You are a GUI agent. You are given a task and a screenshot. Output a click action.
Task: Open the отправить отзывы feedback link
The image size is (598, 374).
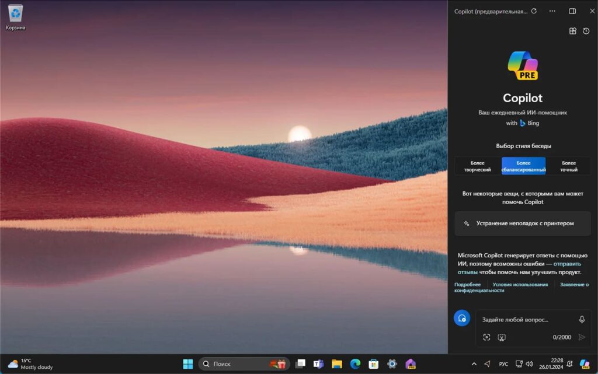519,268
